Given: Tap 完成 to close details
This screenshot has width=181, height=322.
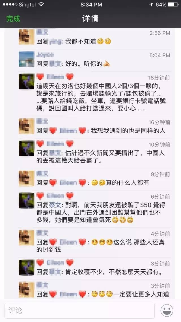Looking at the screenshot, I should pos(13,19).
